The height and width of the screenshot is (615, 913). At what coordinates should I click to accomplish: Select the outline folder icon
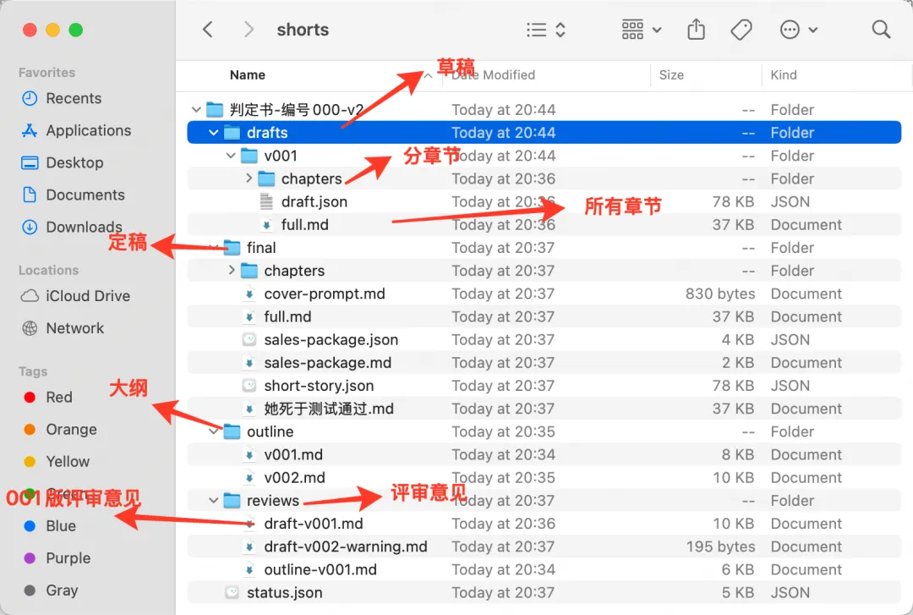(x=232, y=431)
